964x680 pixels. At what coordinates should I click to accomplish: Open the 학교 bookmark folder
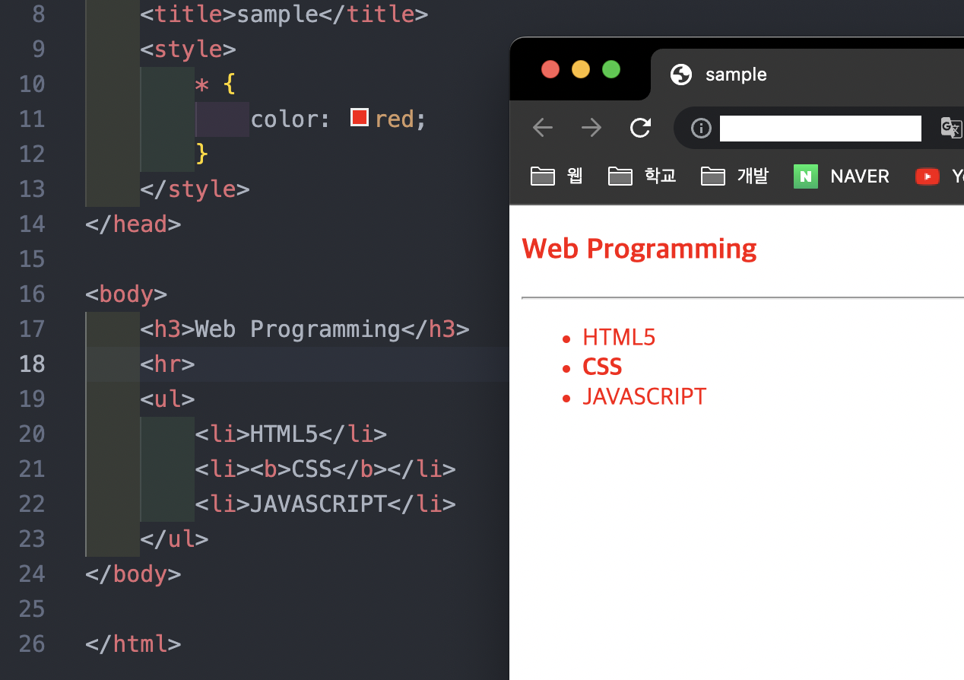point(642,176)
